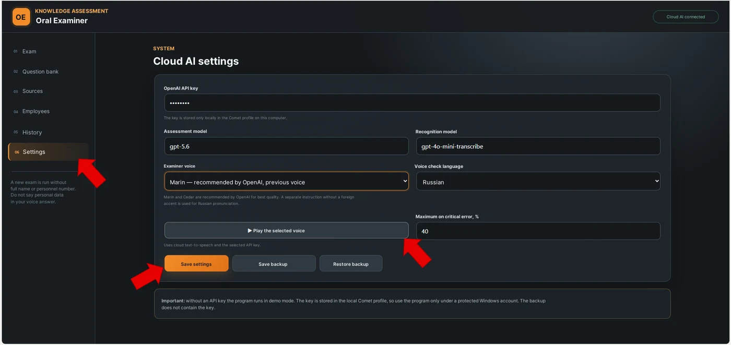Viewport: 731px width, 345px height.
Task: Click the Cloud AI connected status badge
Action: pos(686,17)
